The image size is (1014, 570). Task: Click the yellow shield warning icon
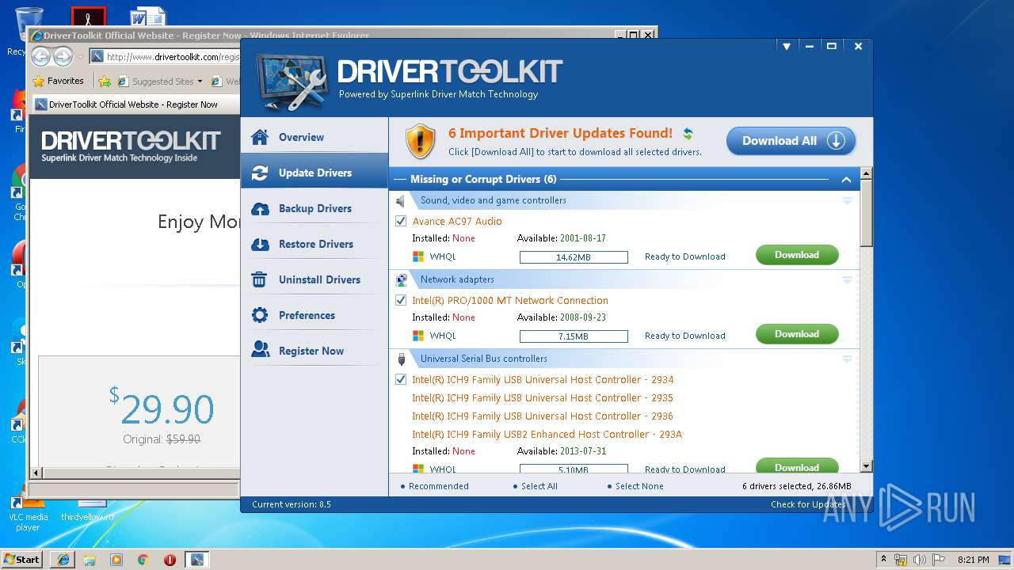pyautogui.click(x=421, y=141)
